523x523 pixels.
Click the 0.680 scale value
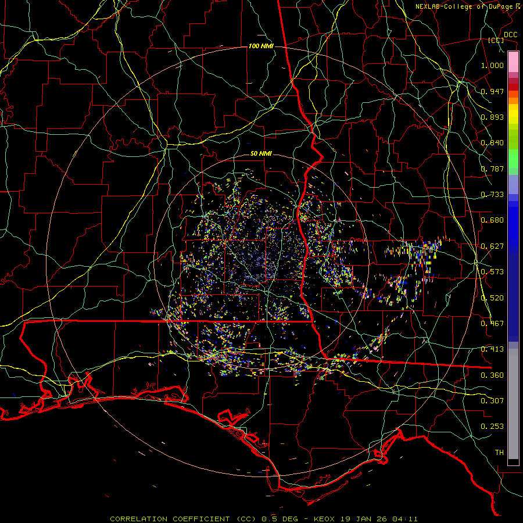pyautogui.click(x=492, y=220)
